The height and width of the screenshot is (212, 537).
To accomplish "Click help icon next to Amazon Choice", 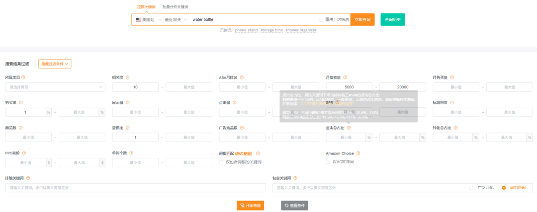I will coord(358,153).
